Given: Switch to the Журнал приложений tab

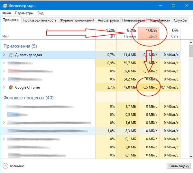Looking at the screenshot, I should 77,20.
